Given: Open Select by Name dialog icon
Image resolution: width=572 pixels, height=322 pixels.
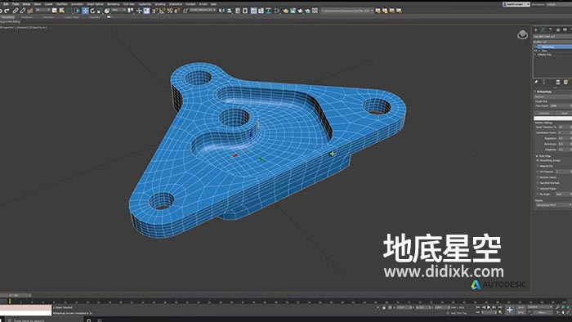Looking at the screenshot, I should [61, 11].
